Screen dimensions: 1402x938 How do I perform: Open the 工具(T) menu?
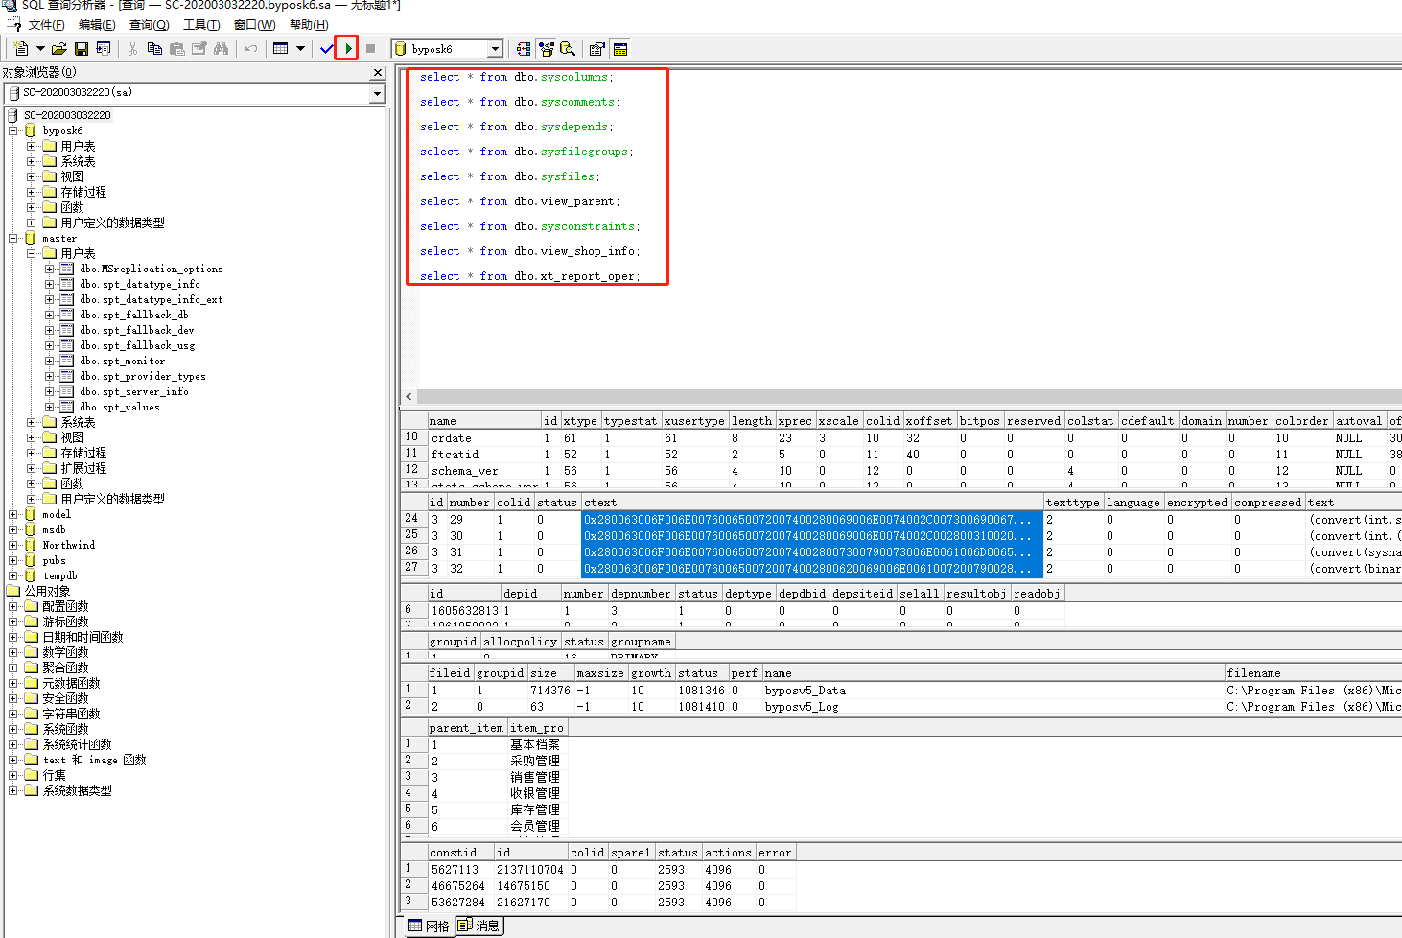201,26
